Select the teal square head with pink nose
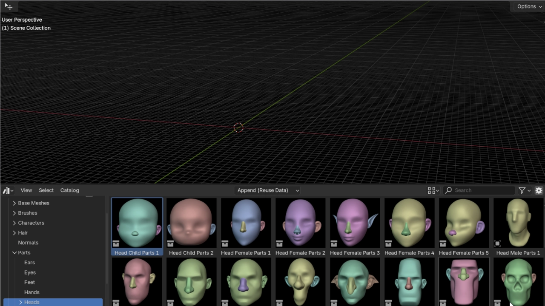The width and height of the screenshot is (545, 306). (x=409, y=282)
